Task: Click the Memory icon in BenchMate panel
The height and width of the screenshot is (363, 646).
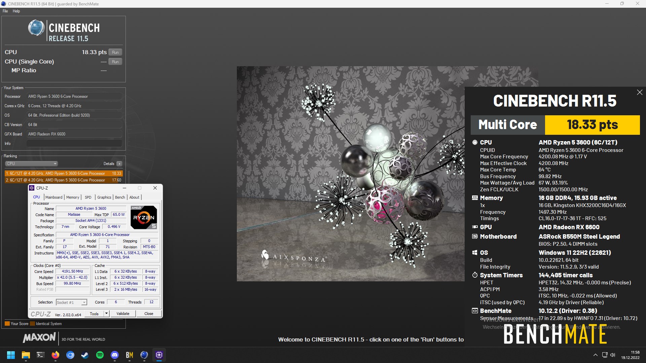Action: tap(475, 198)
